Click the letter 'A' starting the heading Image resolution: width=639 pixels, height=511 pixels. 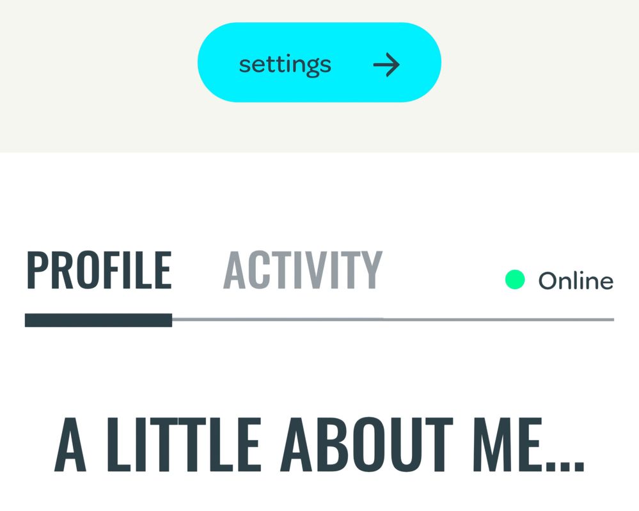point(70,444)
